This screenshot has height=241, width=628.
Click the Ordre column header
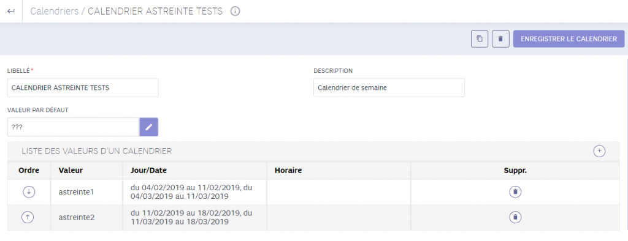[29, 170]
